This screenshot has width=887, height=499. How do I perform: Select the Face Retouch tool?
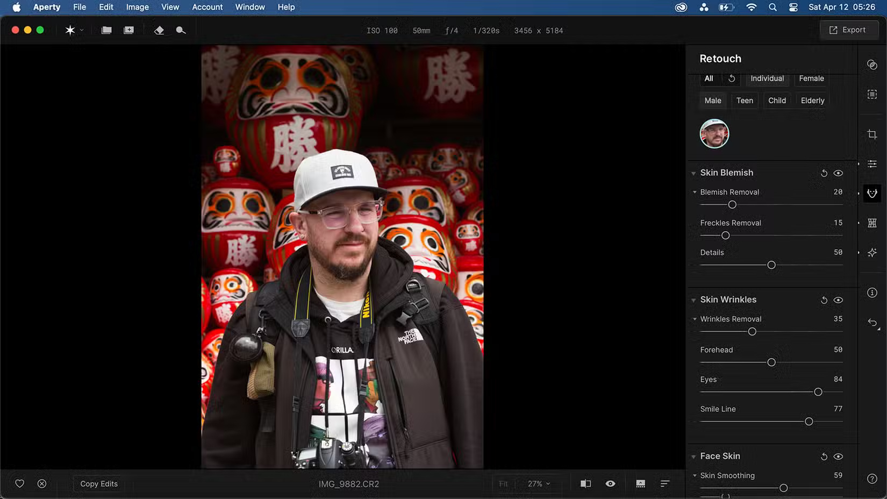coord(872,194)
